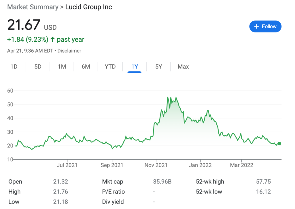The image size is (295, 209).
Task: Click the 10 y-axis label
Action: coord(10,160)
